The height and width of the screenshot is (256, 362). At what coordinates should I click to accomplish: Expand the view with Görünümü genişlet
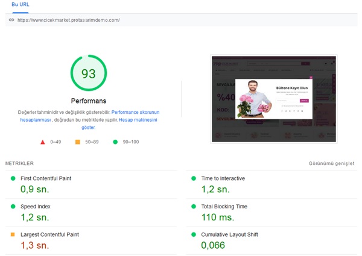[x=331, y=163]
